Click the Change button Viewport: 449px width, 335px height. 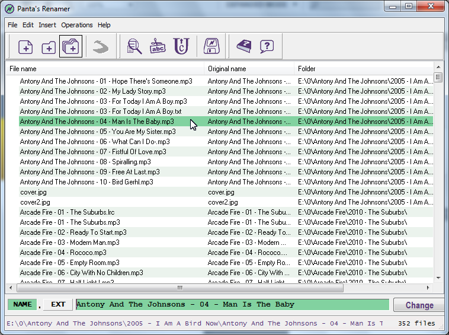419,305
